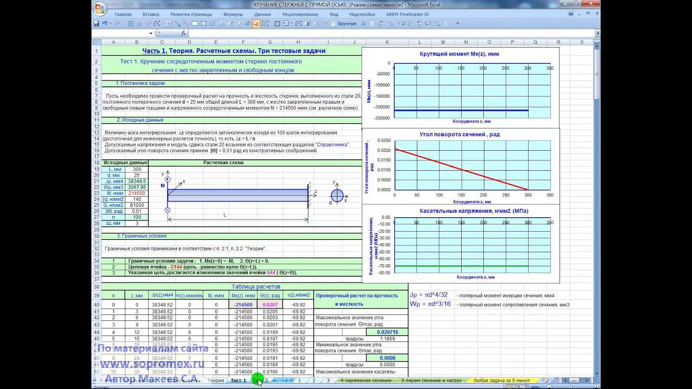Expand the formula bar with double chevron

click(597, 33)
